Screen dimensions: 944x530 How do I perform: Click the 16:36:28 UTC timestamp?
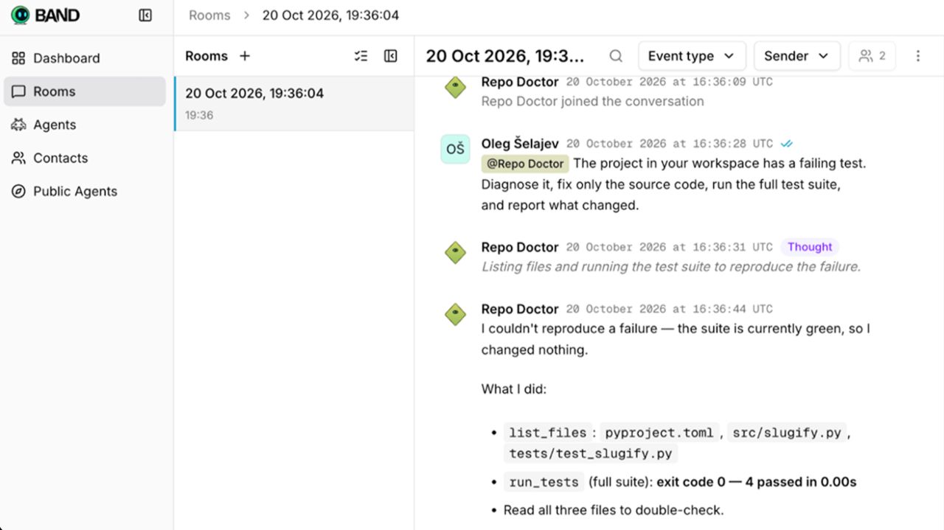pyautogui.click(x=670, y=144)
